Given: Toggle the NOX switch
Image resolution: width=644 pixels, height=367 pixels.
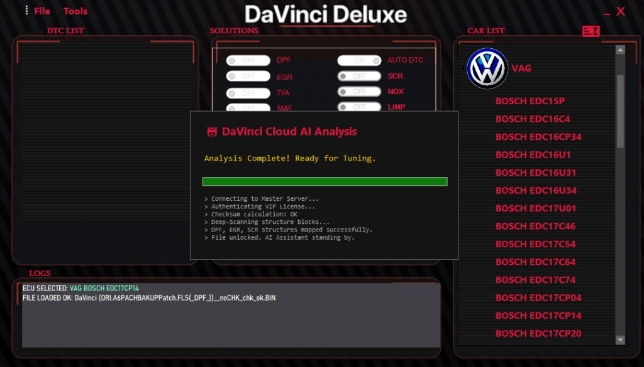Looking at the screenshot, I should pyautogui.click(x=359, y=92).
